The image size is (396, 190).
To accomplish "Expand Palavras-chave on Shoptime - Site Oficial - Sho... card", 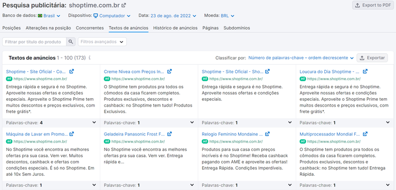I will 290,122.
